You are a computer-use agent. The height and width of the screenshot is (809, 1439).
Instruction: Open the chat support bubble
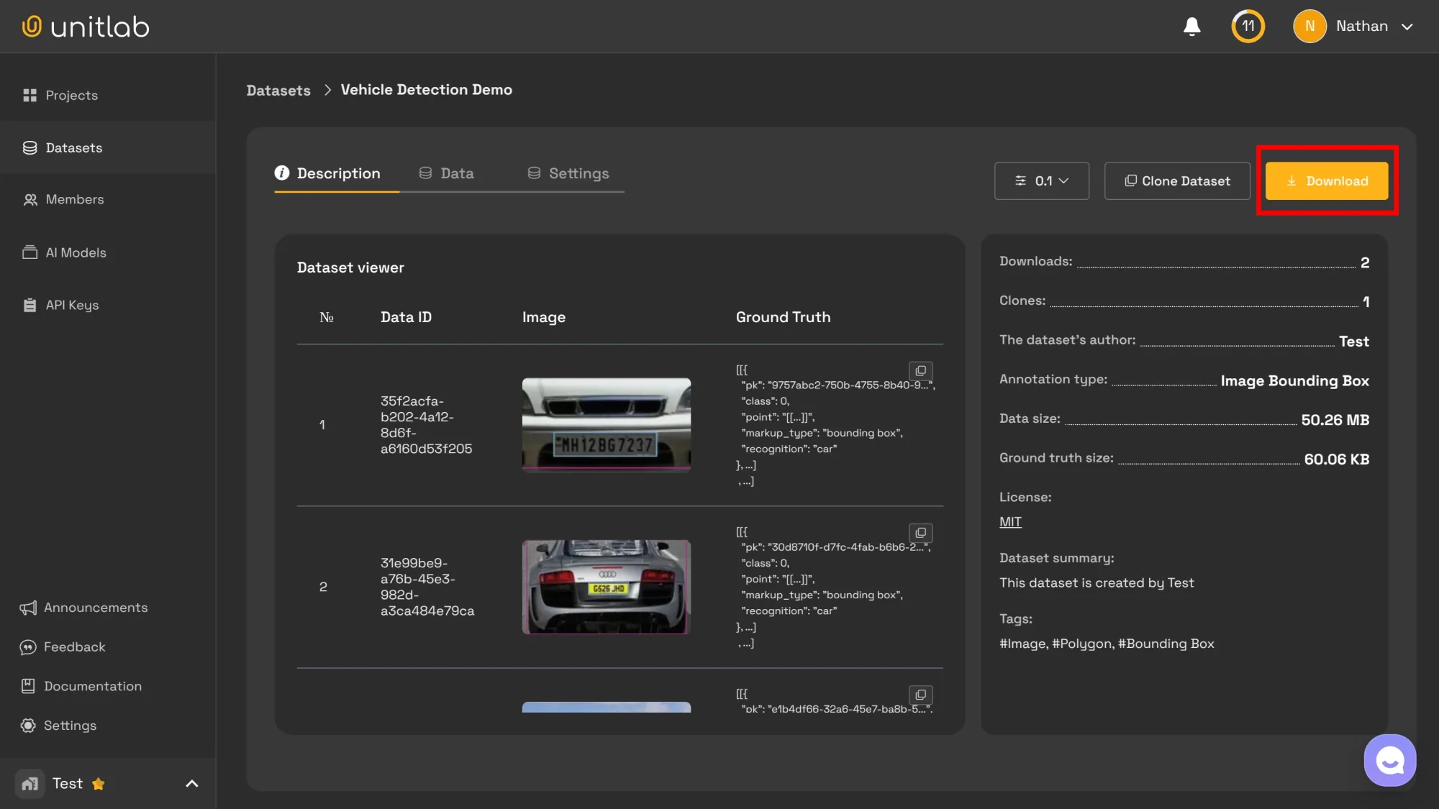pos(1389,759)
